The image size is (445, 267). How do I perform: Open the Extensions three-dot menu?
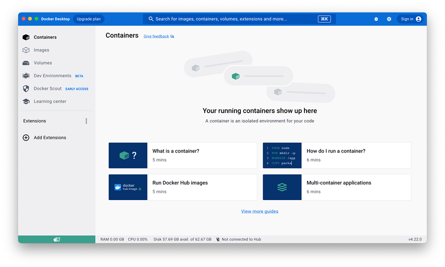(86, 121)
